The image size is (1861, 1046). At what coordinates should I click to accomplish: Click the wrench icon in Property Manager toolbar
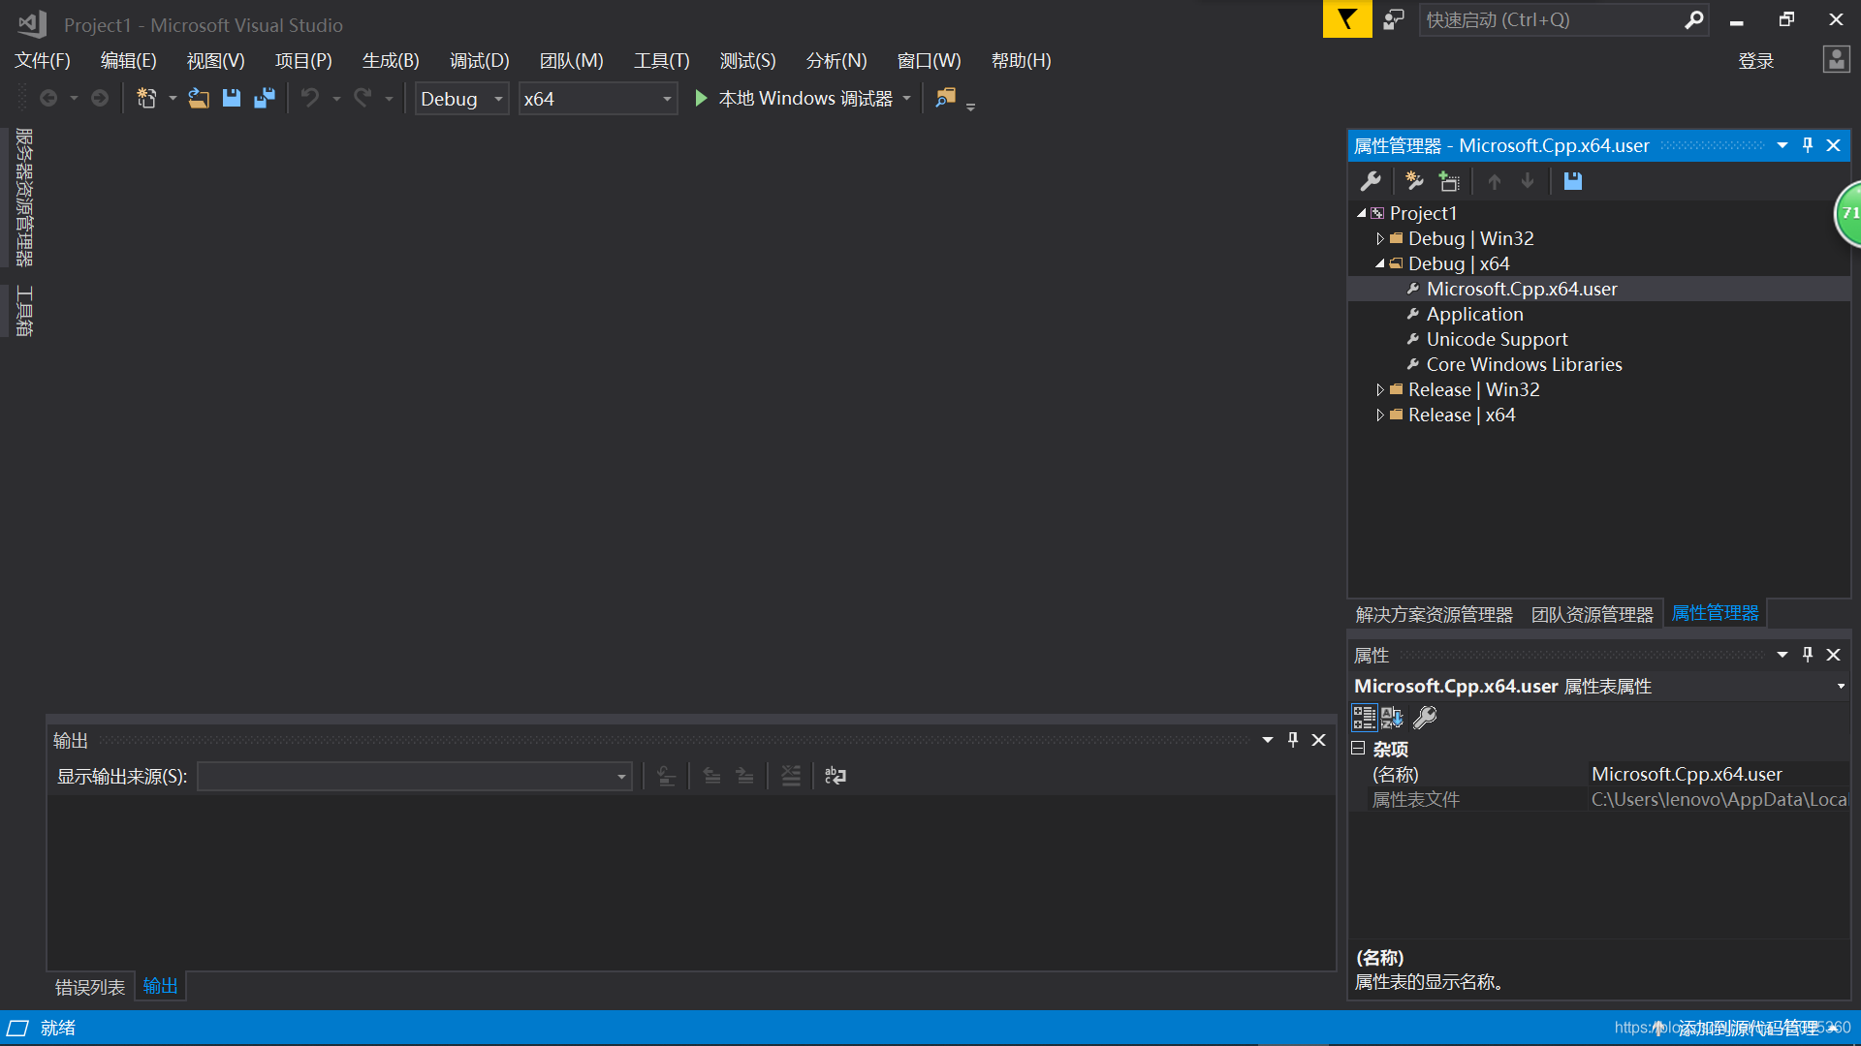[1371, 181]
